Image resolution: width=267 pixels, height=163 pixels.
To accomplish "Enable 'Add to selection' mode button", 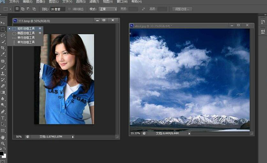I will pyautogui.click(x=23, y=9).
